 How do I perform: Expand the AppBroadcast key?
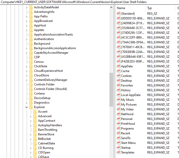coord(27,21)
